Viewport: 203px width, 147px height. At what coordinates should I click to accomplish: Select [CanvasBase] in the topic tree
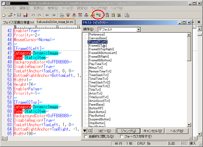(98, 38)
